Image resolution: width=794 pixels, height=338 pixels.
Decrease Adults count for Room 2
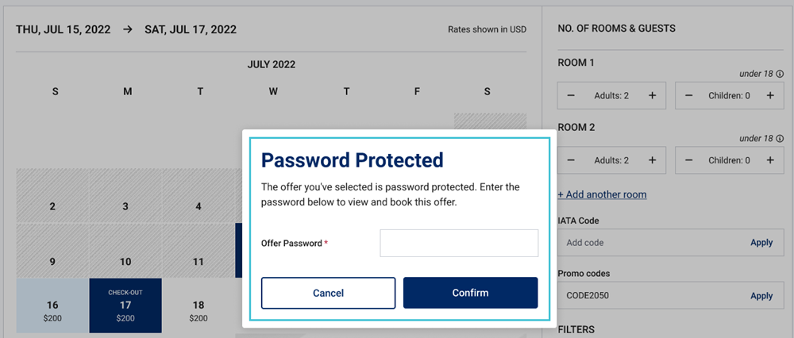(x=571, y=160)
